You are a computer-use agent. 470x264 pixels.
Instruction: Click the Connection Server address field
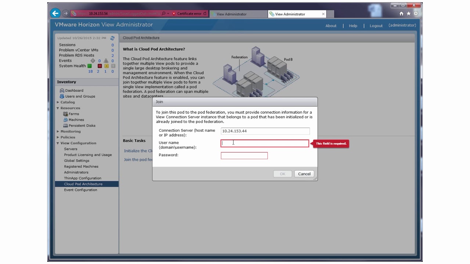point(265,131)
